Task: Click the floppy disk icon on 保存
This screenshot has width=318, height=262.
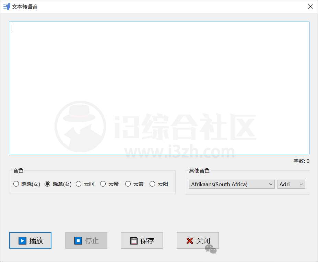Action: (133, 240)
